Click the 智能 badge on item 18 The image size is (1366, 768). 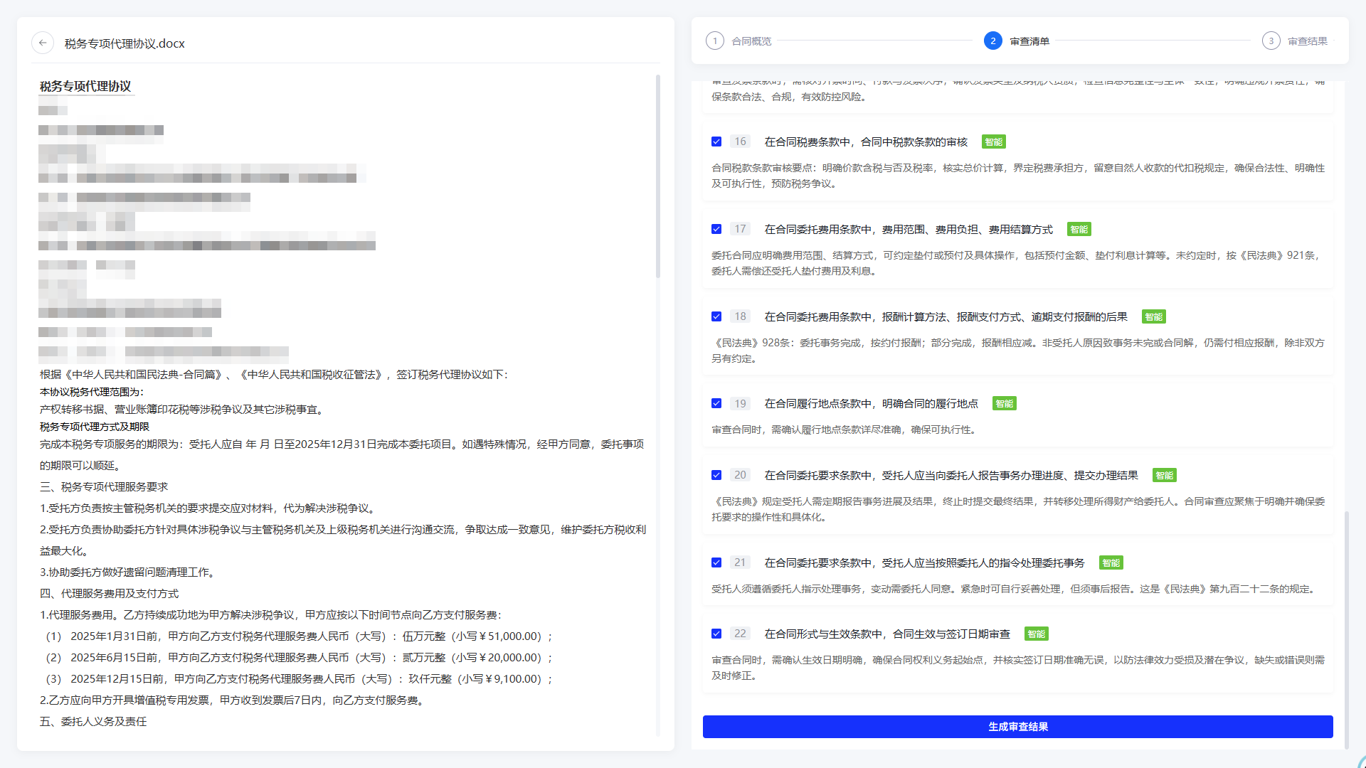pyautogui.click(x=1153, y=317)
